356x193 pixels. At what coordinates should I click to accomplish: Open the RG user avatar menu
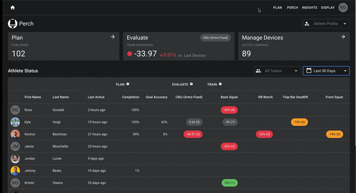[343, 8]
